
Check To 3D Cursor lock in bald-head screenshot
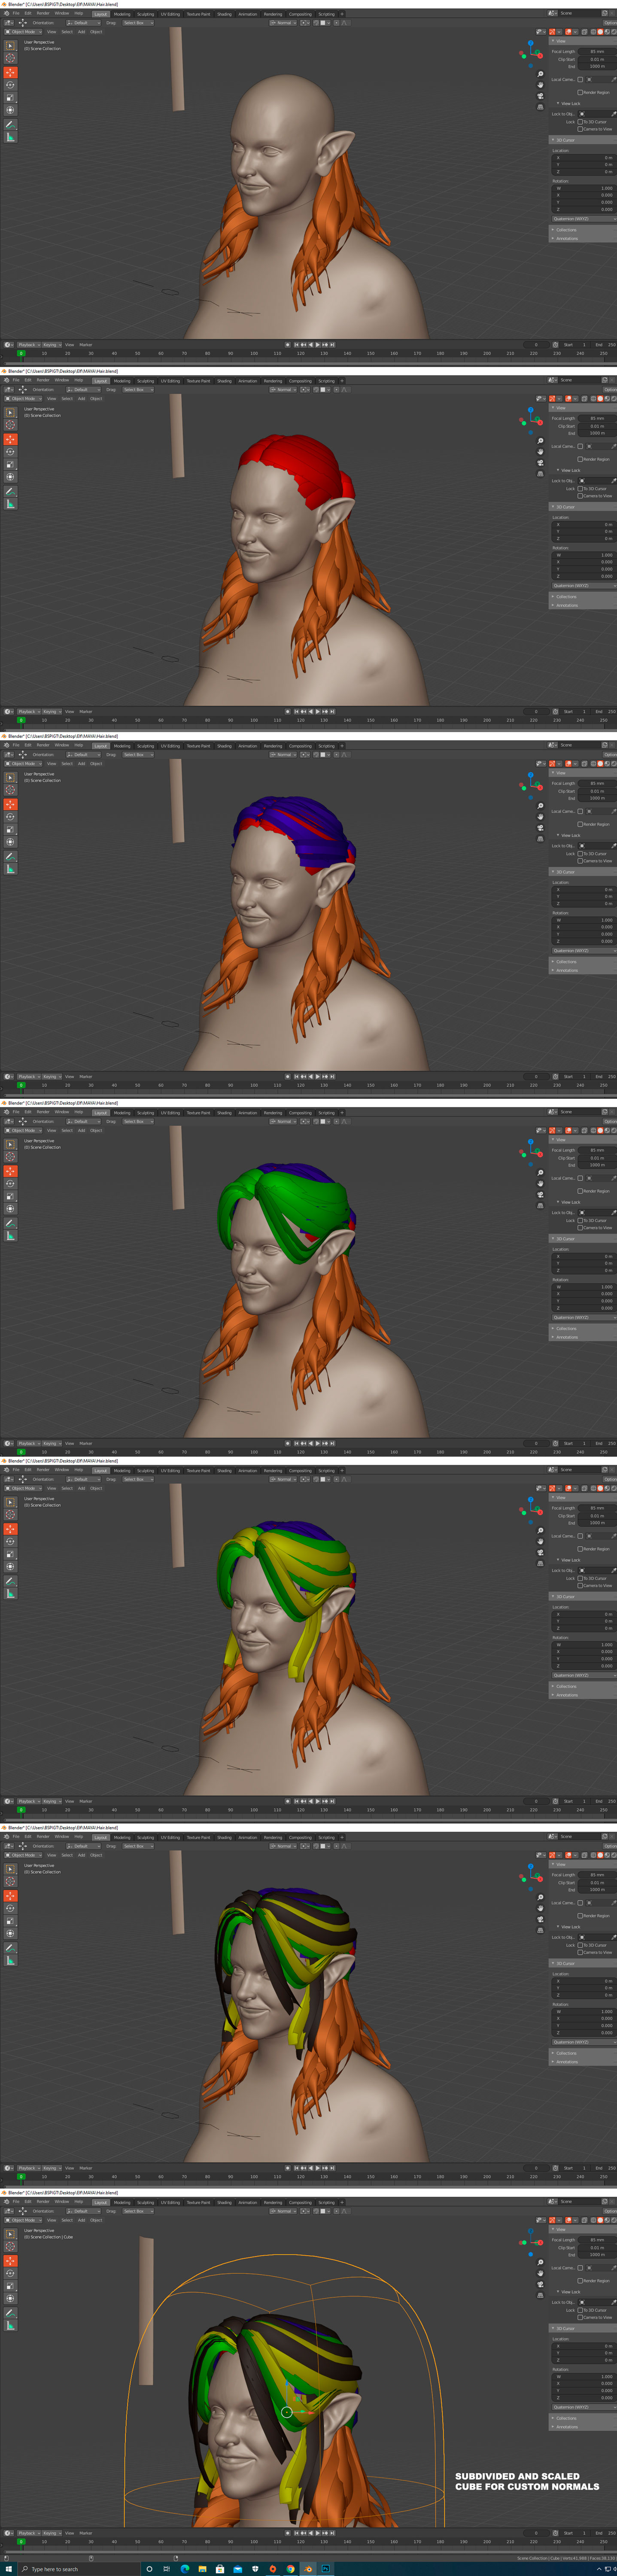click(580, 122)
